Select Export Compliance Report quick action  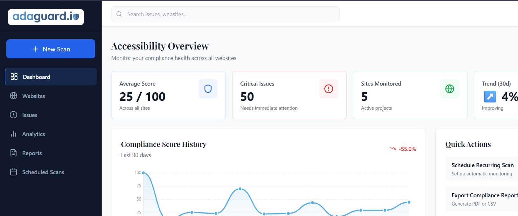click(482, 199)
